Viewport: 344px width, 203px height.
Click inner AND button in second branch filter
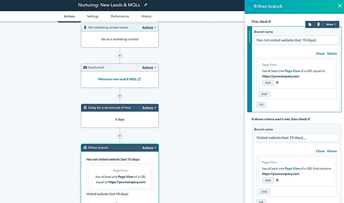[268, 180]
